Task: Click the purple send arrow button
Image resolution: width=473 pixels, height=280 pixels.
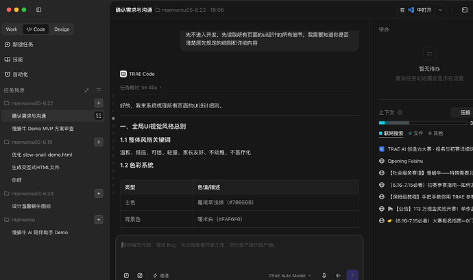Action: tap(352, 275)
